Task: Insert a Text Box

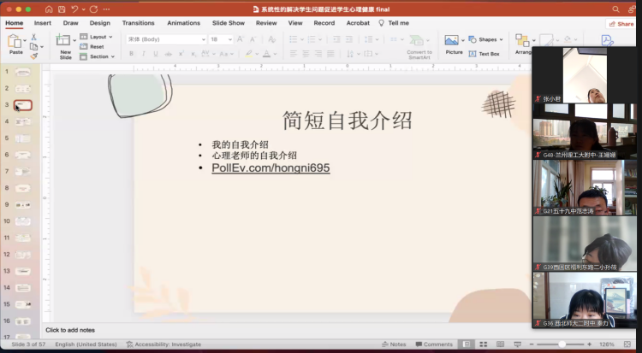Action: (484, 54)
